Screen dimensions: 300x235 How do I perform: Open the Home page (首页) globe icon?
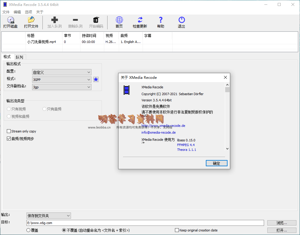119,20
